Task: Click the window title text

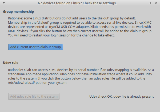Action: point(77,3)
